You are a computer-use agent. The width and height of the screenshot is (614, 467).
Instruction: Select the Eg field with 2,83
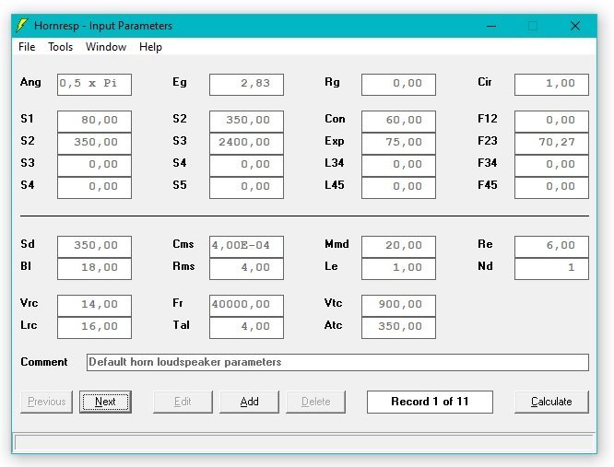point(247,85)
